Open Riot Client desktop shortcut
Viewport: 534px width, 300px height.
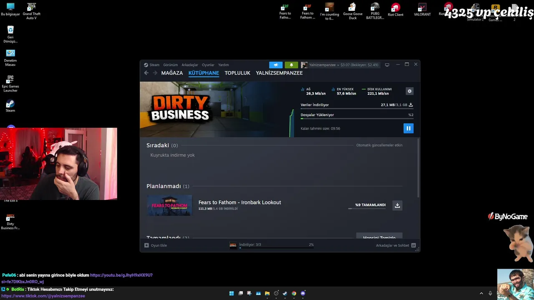click(395, 10)
